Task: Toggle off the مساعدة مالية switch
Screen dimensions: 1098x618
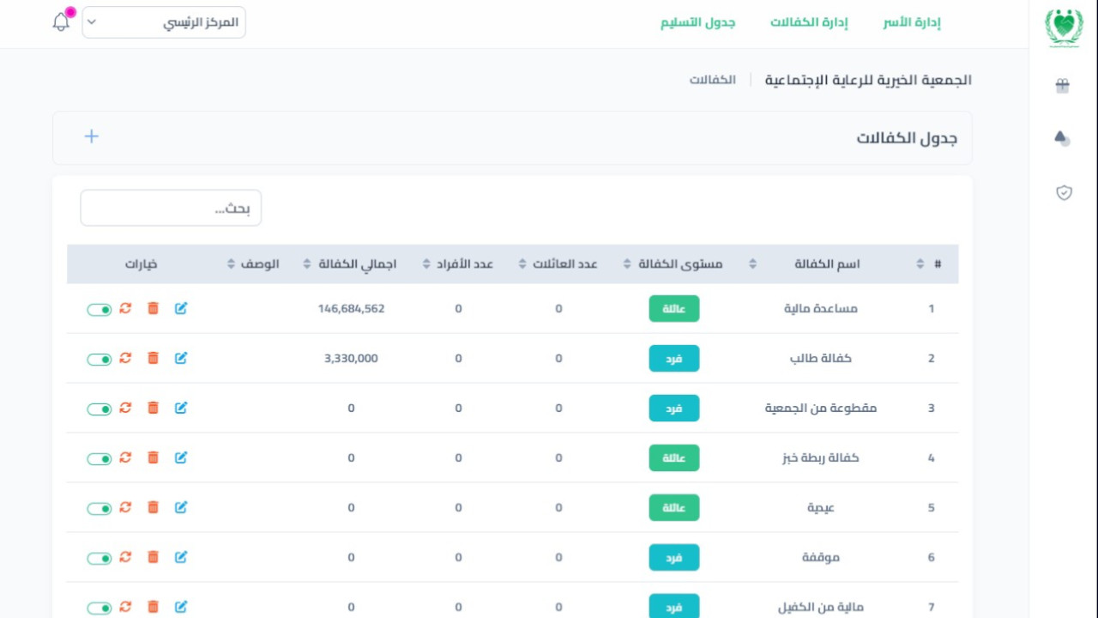Action: [x=100, y=309]
